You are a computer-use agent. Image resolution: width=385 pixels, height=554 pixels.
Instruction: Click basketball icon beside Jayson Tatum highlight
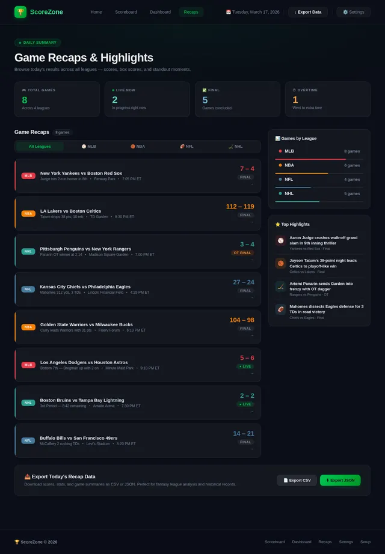[280, 263]
